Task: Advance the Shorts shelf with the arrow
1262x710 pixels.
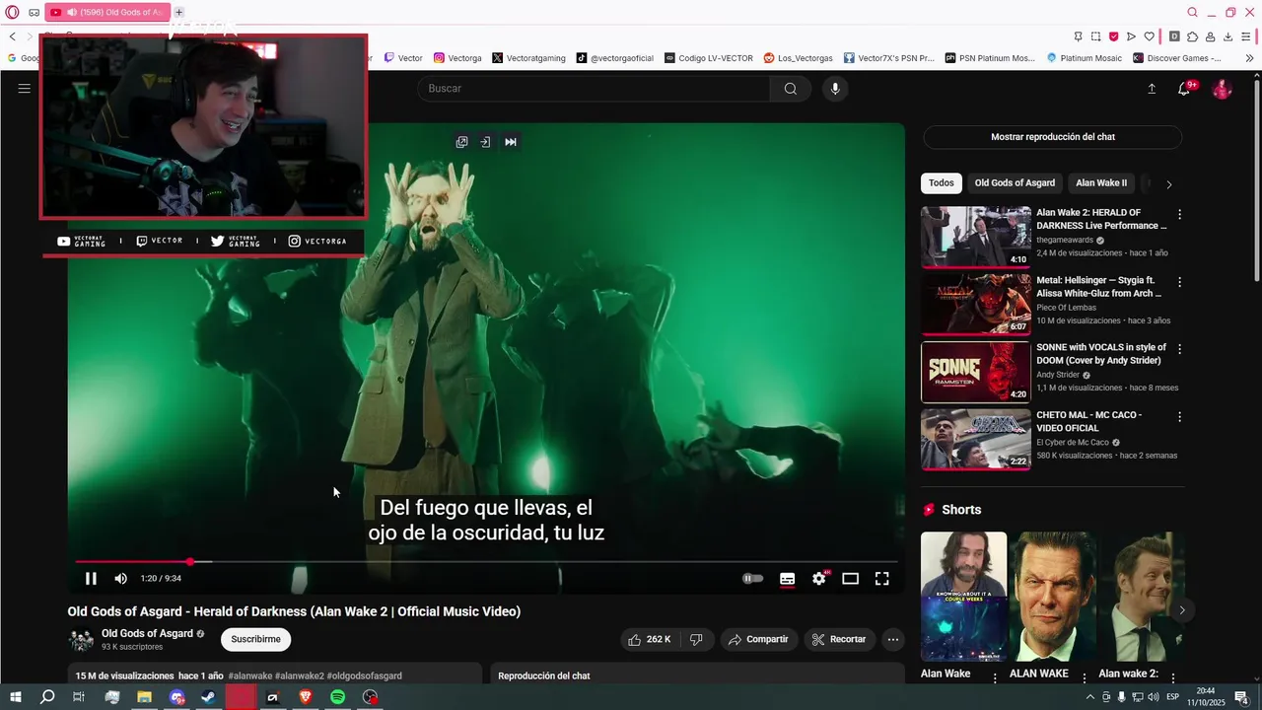Action: pos(1182,610)
